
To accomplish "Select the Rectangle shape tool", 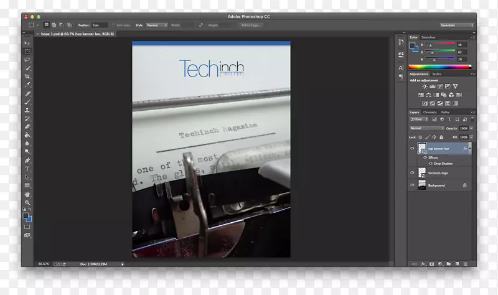I will tap(27, 185).
